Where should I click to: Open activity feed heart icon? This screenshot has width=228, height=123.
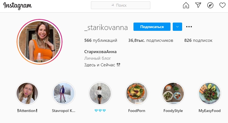[222, 5]
